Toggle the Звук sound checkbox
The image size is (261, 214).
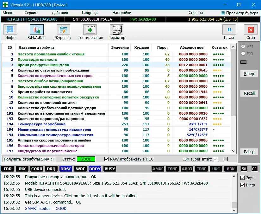pyautogui.click(x=243, y=178)
